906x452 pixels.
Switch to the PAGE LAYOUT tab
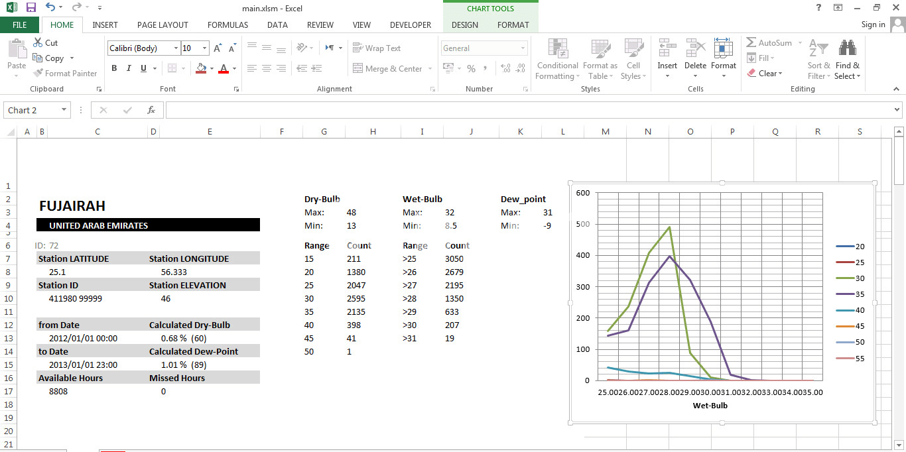[x=162, y=25]
